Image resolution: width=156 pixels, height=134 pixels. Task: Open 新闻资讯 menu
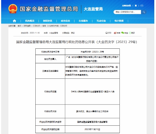[x=48, y=21]
